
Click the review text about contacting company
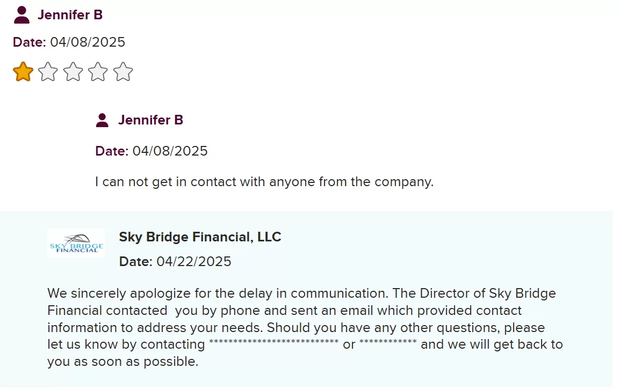[264, 182]
